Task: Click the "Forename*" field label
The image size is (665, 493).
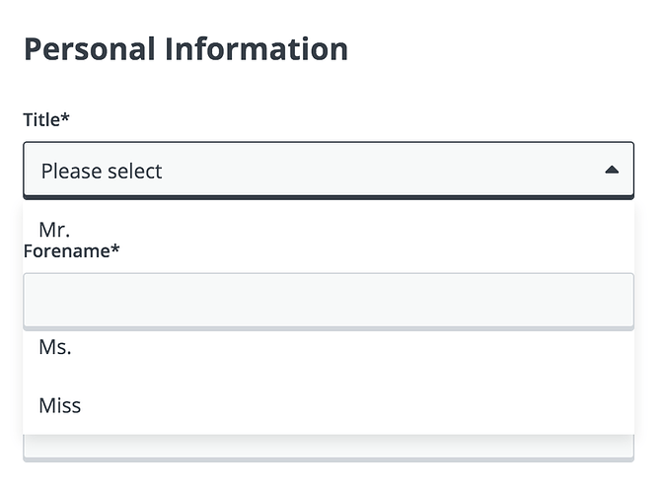Action: pyautogui.click(x=71, y=250)
